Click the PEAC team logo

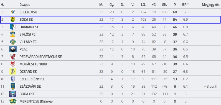pyautogui.click(x=13, y=49)
